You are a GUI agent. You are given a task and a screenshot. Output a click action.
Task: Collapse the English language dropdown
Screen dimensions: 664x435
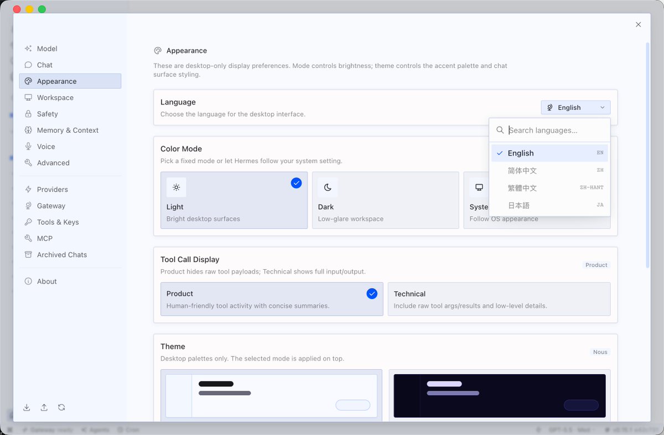tap(575, 107)
